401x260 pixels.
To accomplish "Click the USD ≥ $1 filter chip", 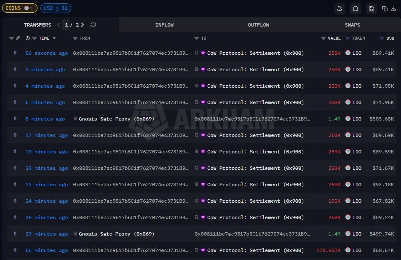I will coord(56,8).
